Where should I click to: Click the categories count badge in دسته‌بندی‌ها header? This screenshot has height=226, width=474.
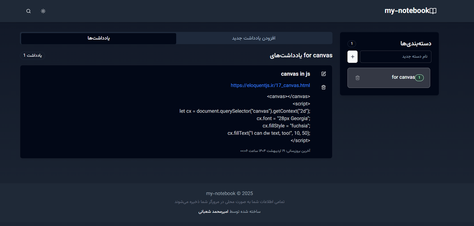pyautogui.click(x=352, y=44)
